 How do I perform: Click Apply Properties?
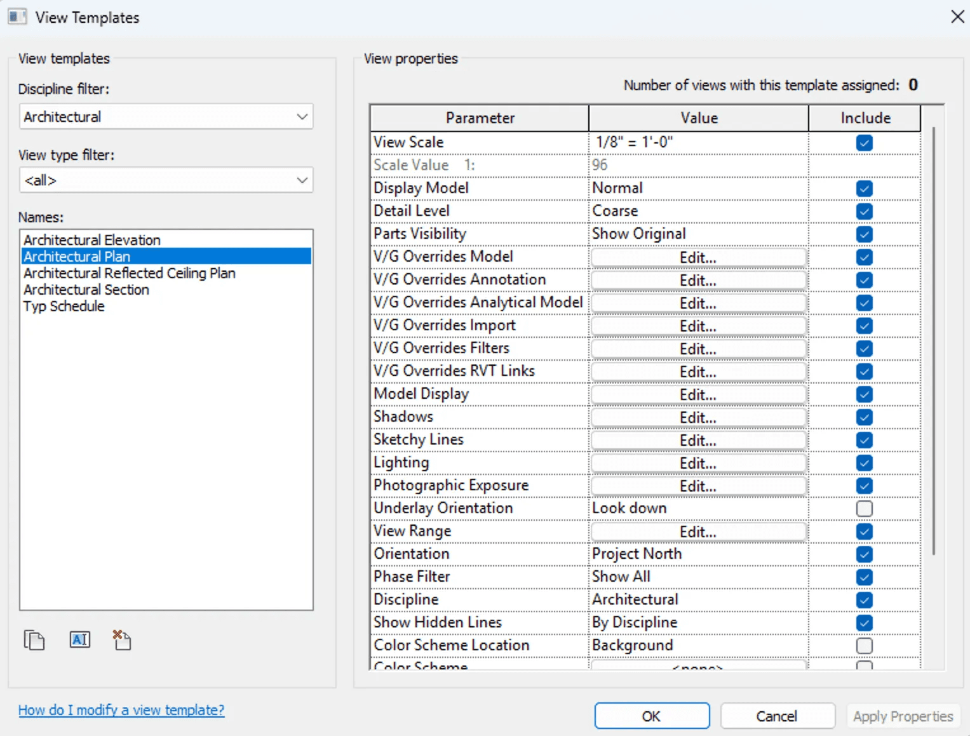tap(903, 716)
